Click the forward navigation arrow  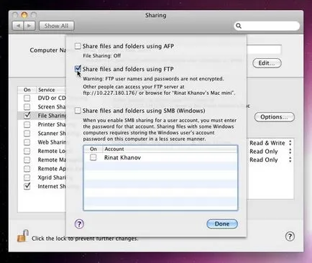tap(29, 26)
